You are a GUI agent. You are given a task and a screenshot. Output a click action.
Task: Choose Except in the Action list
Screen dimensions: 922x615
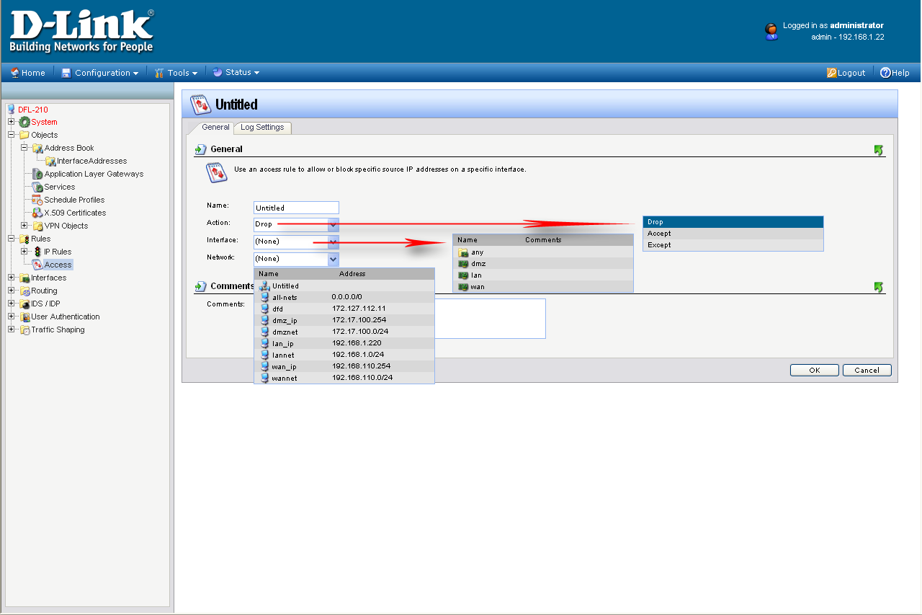pos(733,245)
